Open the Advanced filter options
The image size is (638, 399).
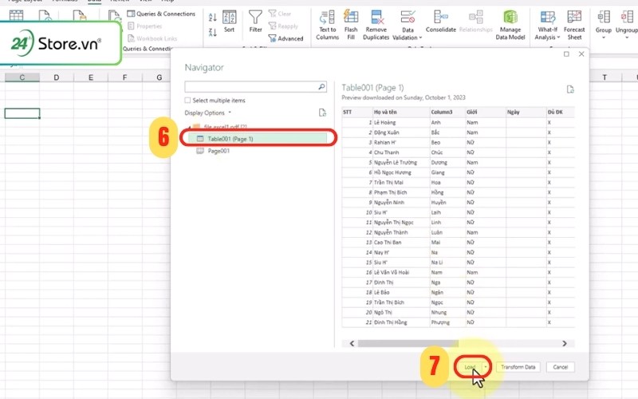286,38
